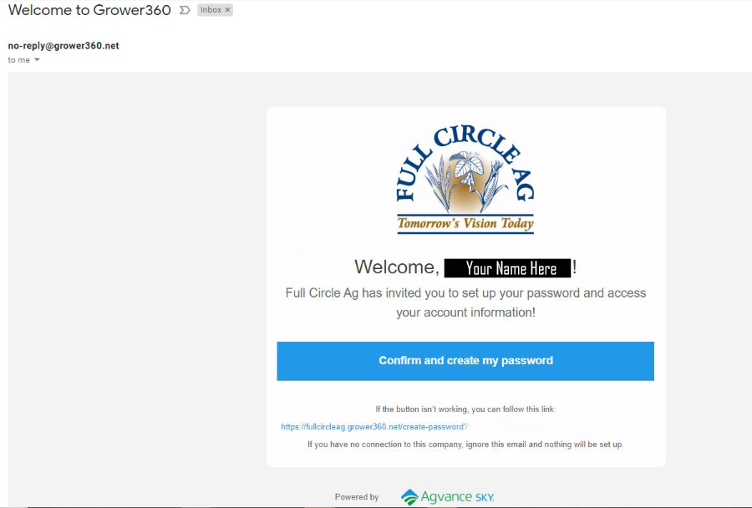Click the importance marker beside the subject
The width and height of the screenshot is (752, 508).
185,10
